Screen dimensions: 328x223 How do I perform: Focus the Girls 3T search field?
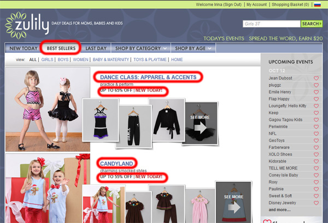point(272,24)
